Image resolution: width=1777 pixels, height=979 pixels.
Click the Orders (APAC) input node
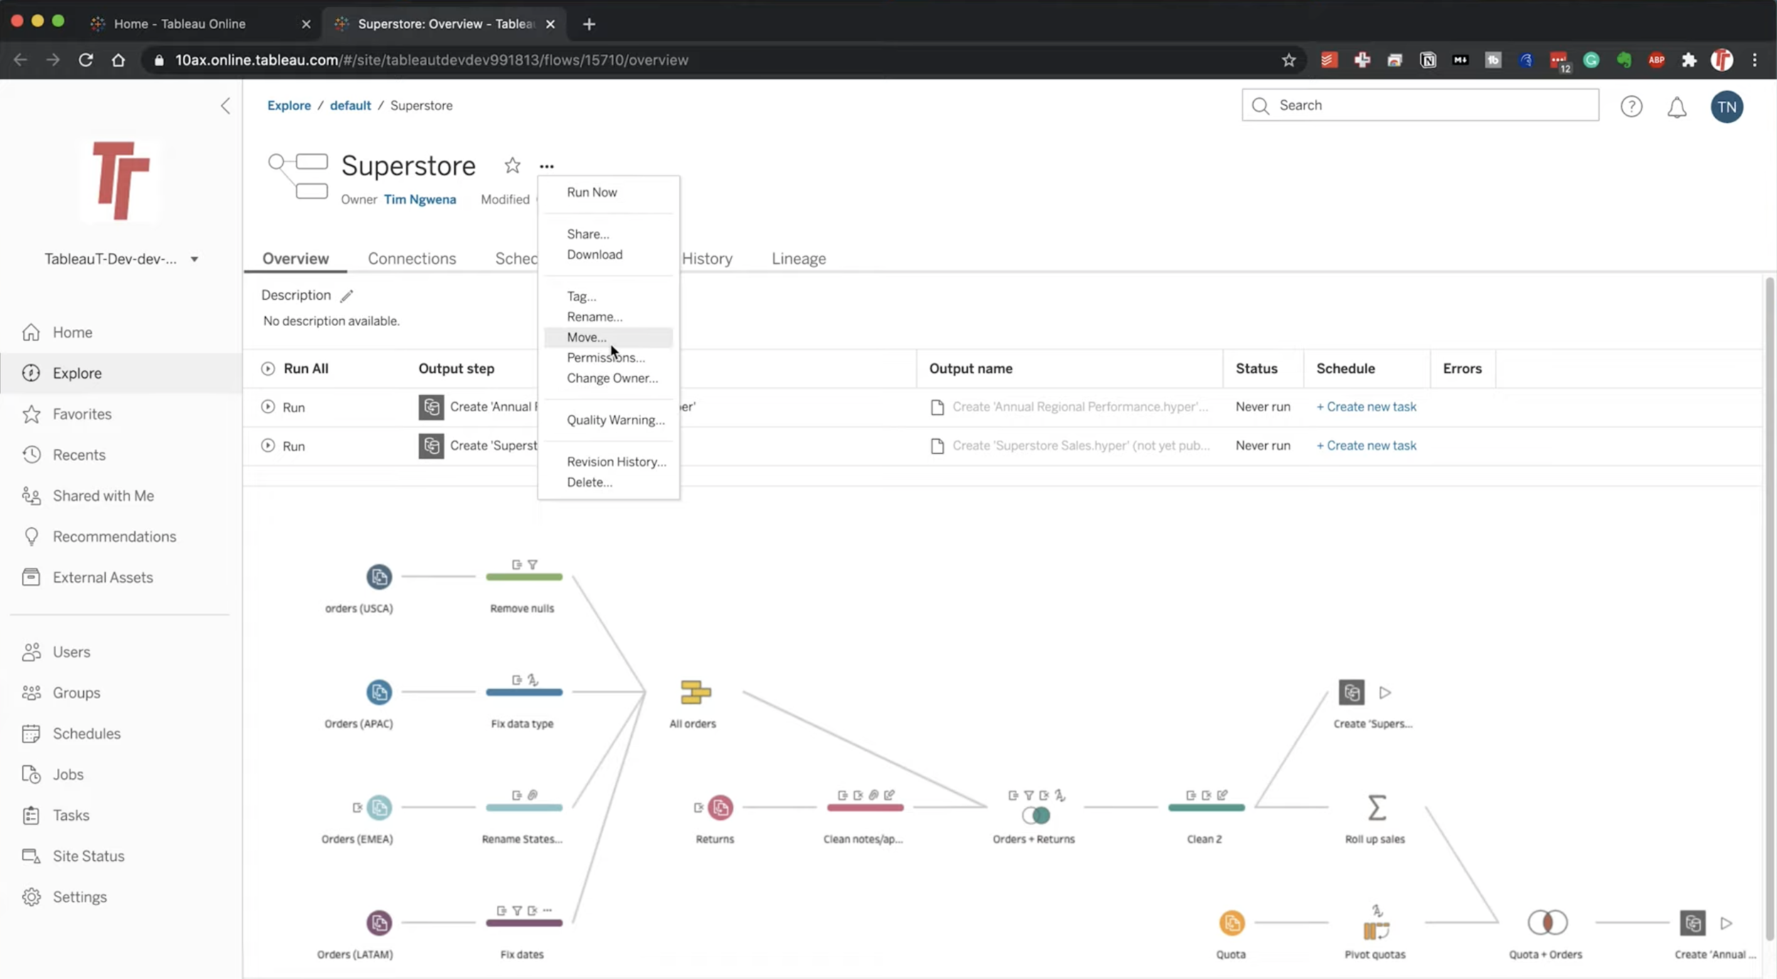pos(379,692)
